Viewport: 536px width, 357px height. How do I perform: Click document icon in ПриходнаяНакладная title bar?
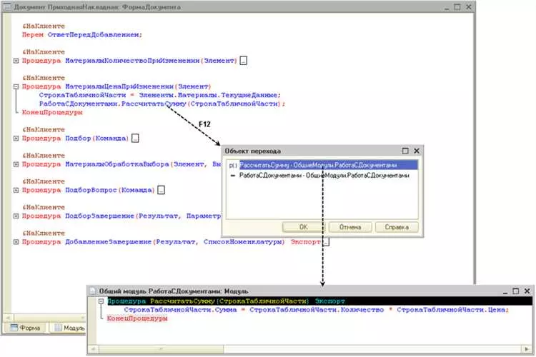[7, 7]
